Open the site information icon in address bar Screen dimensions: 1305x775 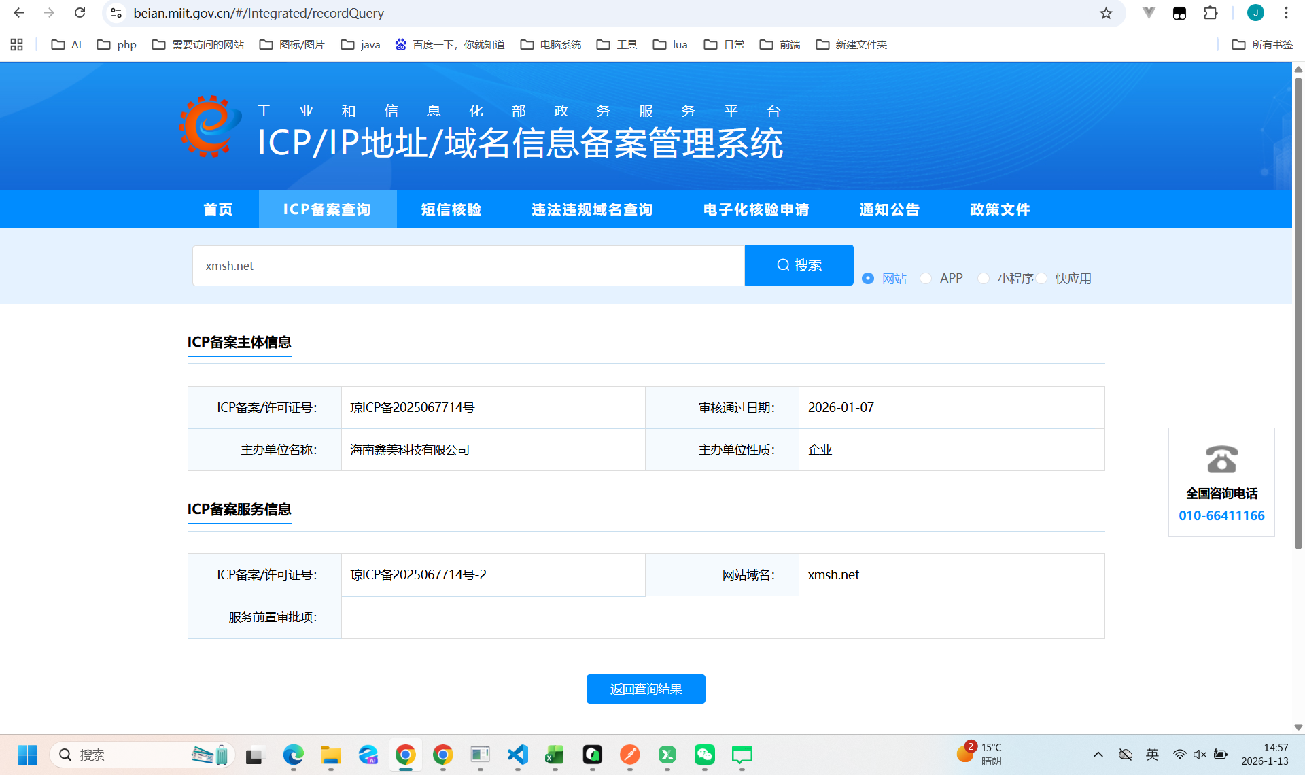click(x=116, y=13)
